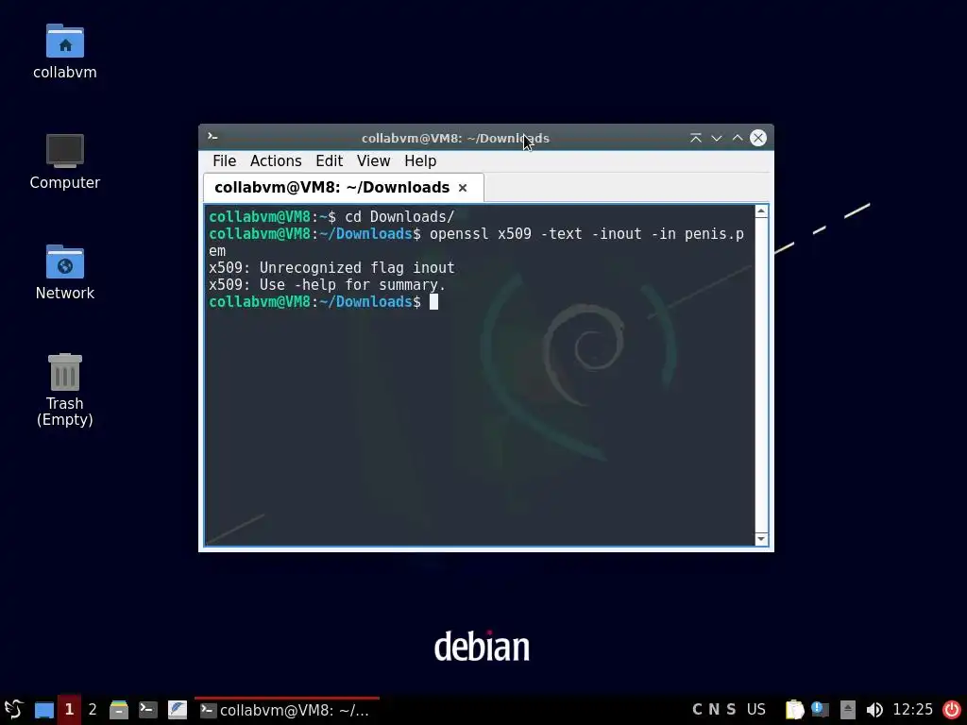Click the 12:25 clock
The image size is (967, 725).
click(913, 710)
